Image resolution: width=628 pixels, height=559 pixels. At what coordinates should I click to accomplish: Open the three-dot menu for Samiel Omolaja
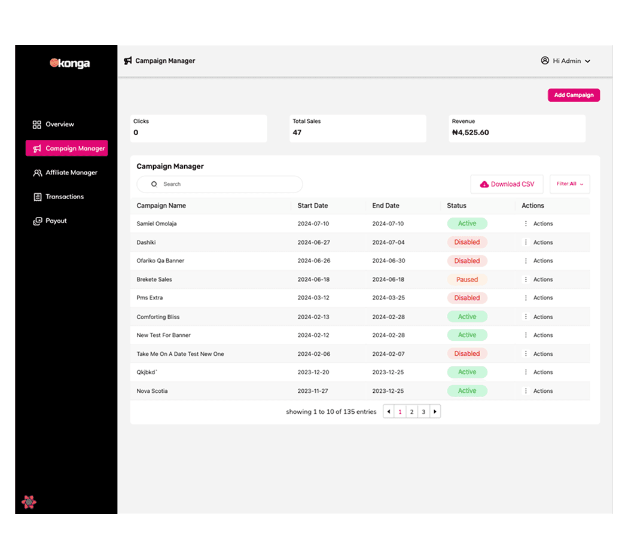pyautogui.click(x=526, y=224)
